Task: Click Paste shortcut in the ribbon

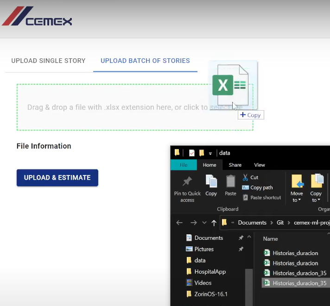Action: point(262,198)
